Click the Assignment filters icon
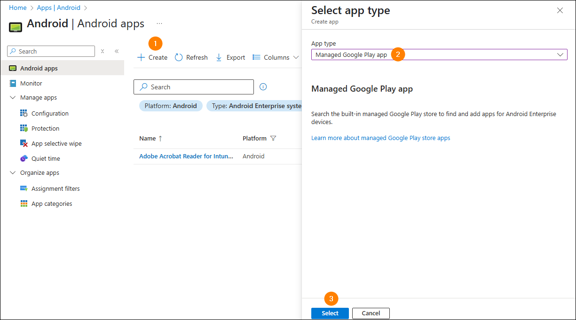 23,188
